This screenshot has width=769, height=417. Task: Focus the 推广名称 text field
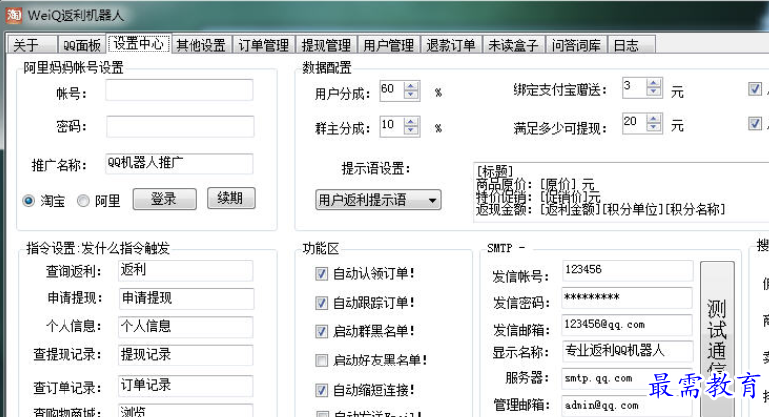coord(180,163)
